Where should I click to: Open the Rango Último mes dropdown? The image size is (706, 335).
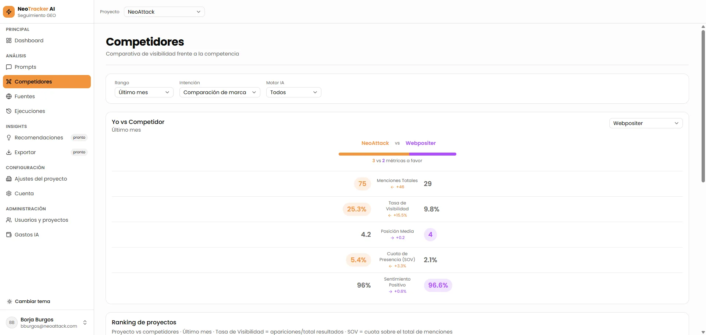point(144,92)
